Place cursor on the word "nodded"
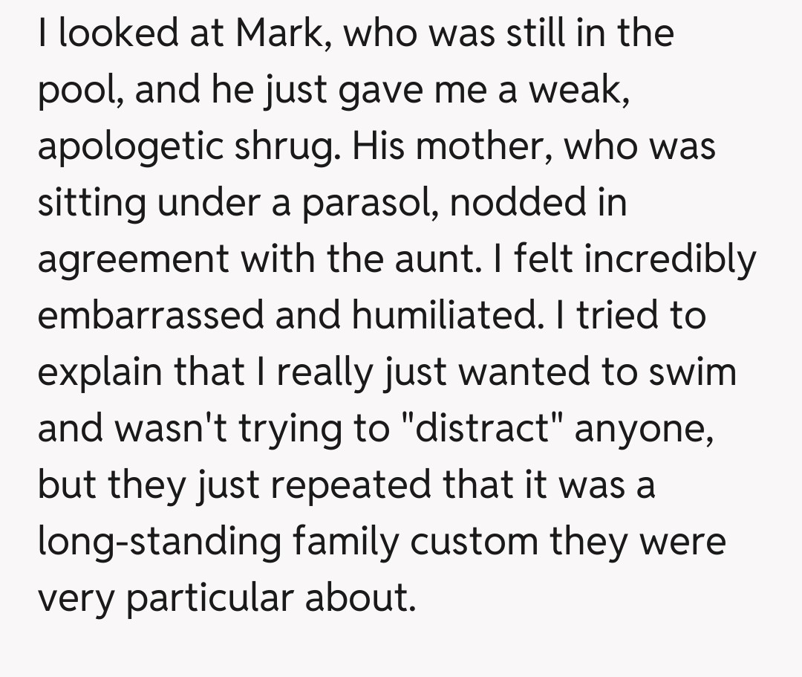The width and height of the screenshot is (802, 677). click(x=504, y=203)
